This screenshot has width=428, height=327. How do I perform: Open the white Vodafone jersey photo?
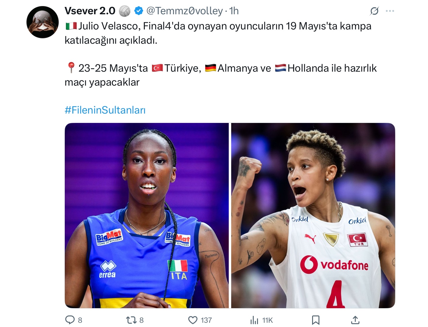click(x=313, y=216)
